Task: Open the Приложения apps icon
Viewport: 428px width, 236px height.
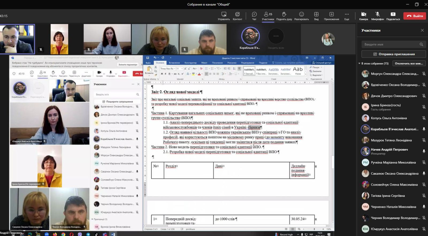Action: click(331, 16)
